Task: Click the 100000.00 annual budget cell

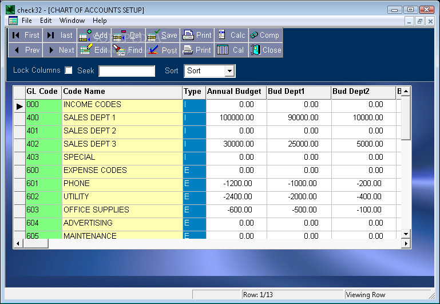Action: 236,119
